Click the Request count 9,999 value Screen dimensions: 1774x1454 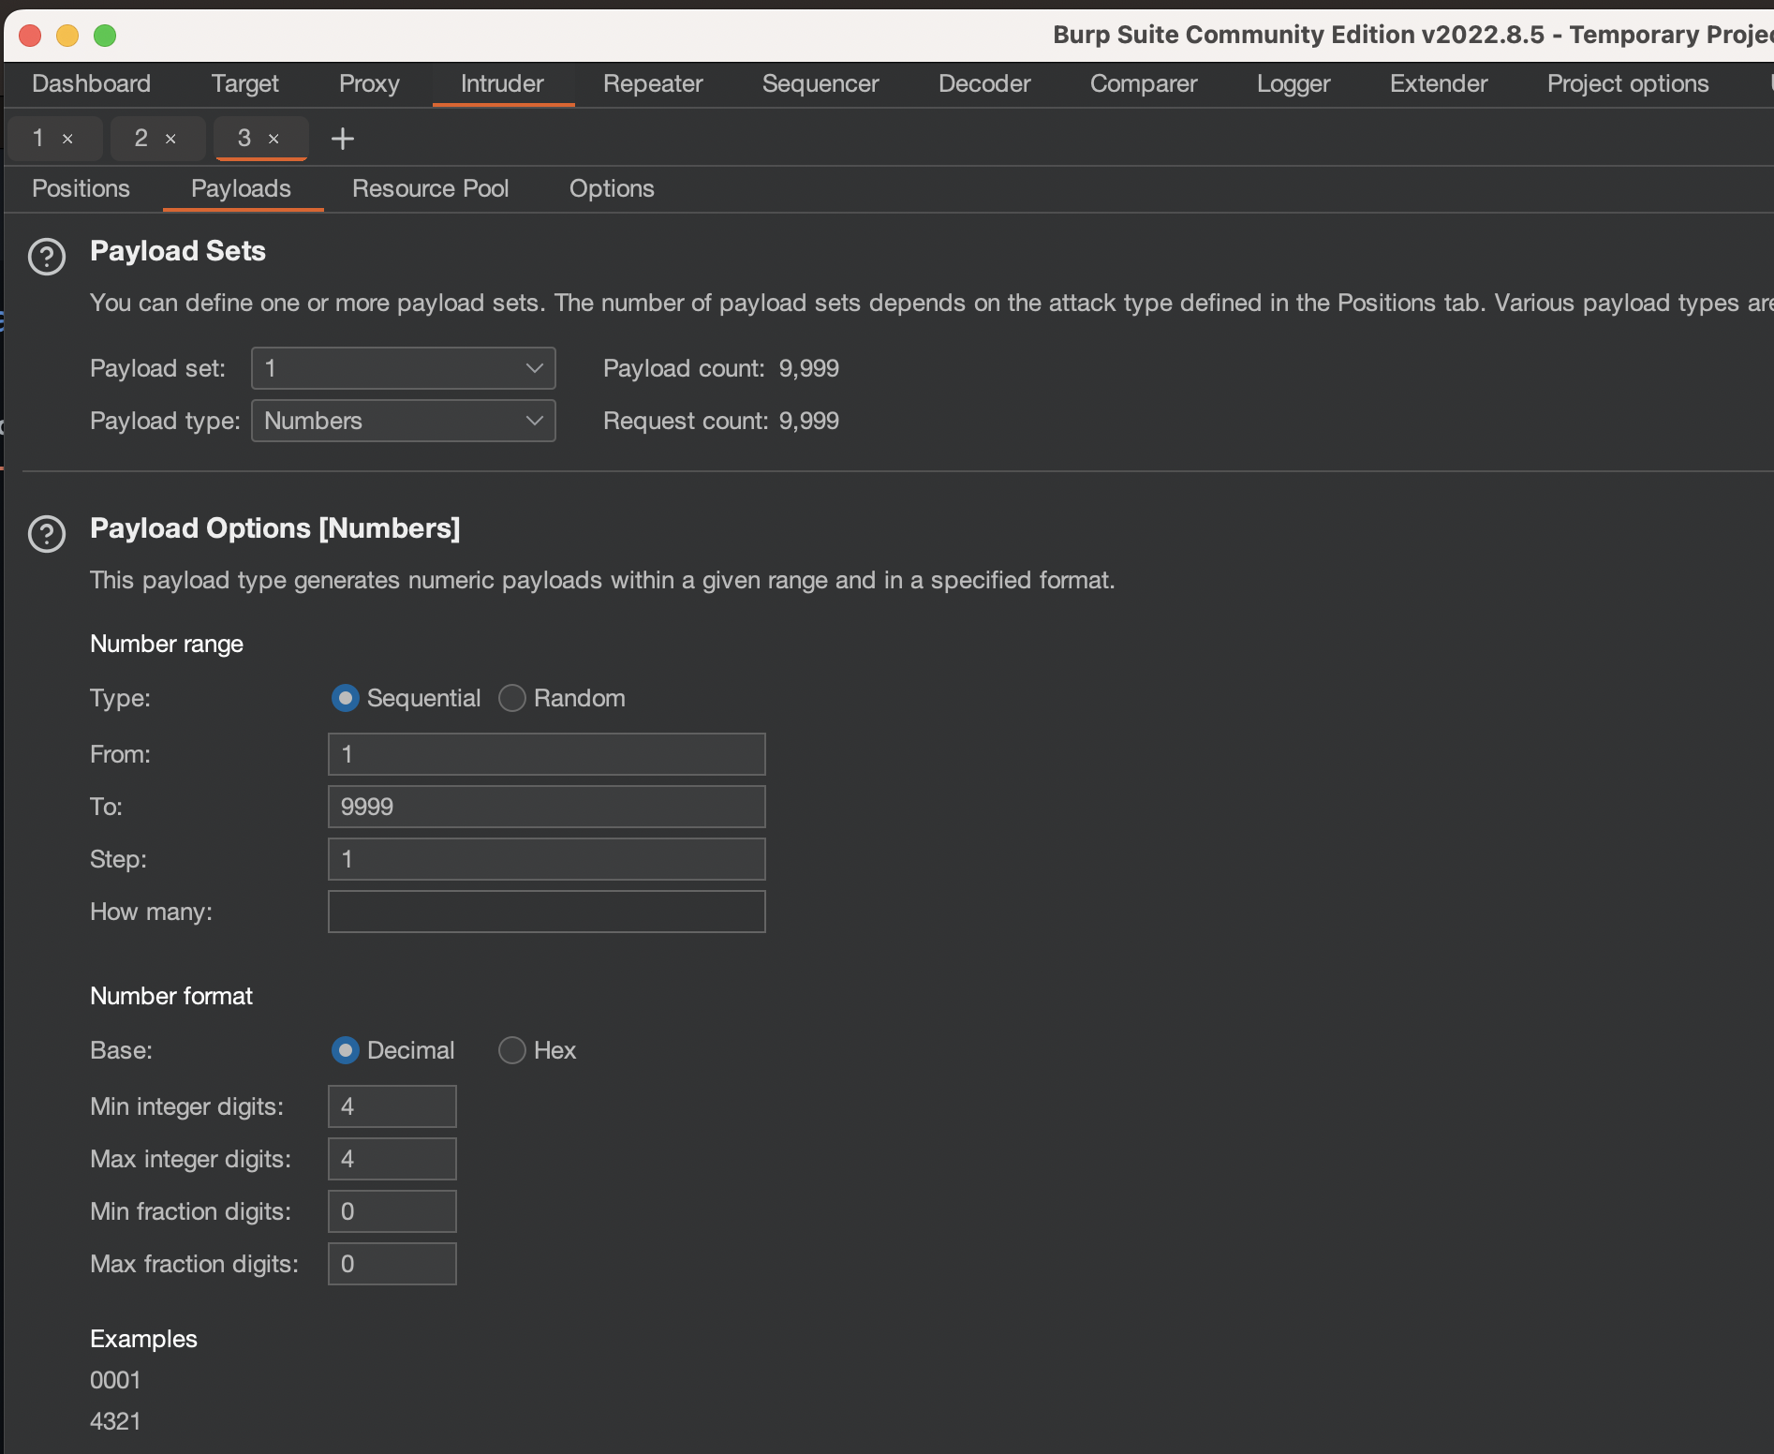coord(809,421)
